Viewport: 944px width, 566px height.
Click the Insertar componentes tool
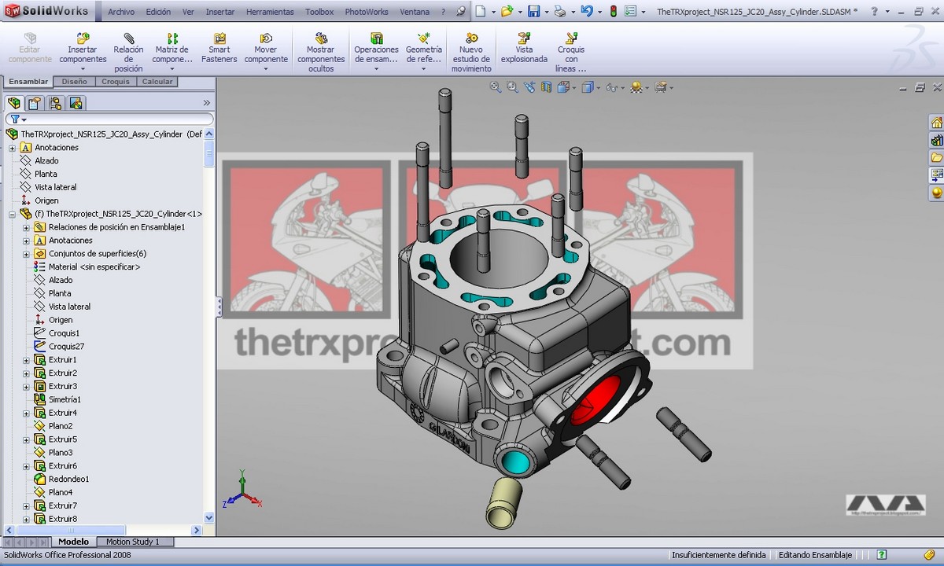pos(83,48)
